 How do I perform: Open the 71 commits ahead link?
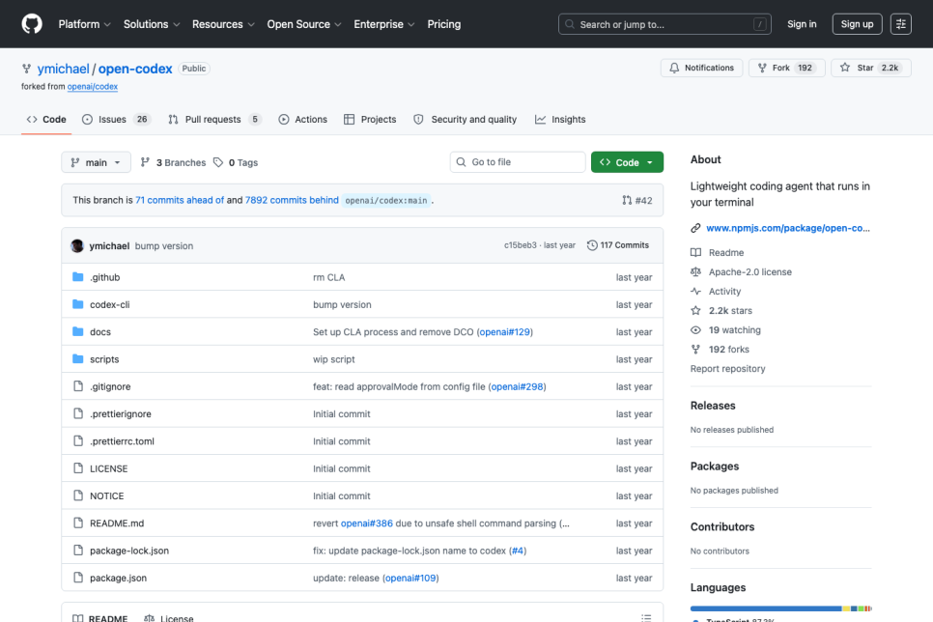point(180,200)
